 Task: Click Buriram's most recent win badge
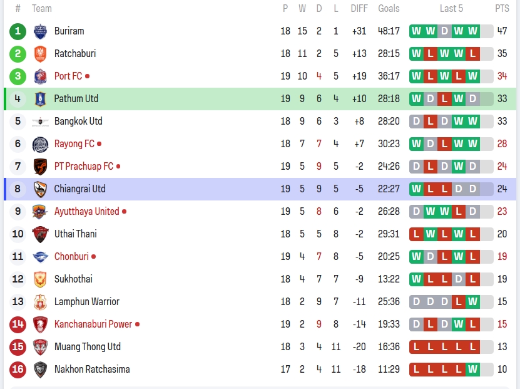[x=472, y=31]
